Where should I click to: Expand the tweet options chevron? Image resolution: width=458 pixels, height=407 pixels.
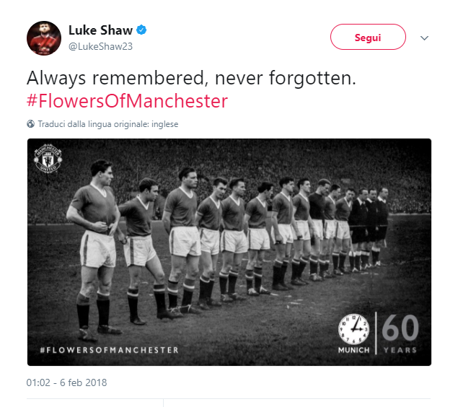[424, 38]
